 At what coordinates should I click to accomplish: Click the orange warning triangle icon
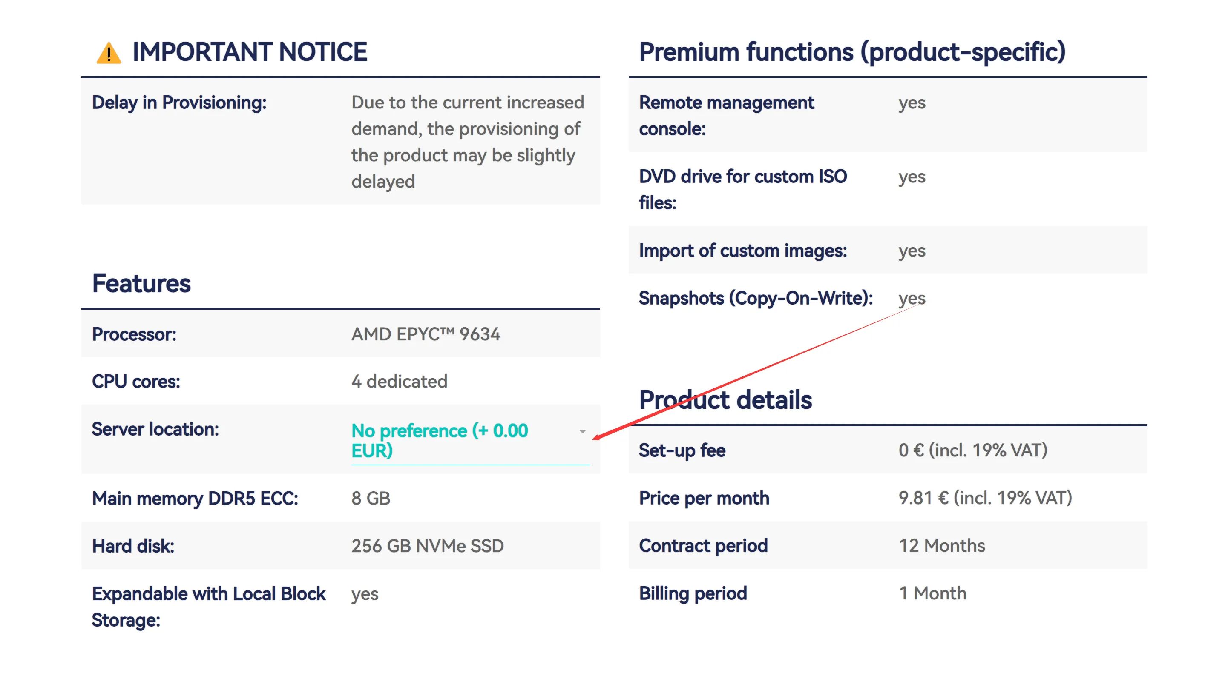109,52
